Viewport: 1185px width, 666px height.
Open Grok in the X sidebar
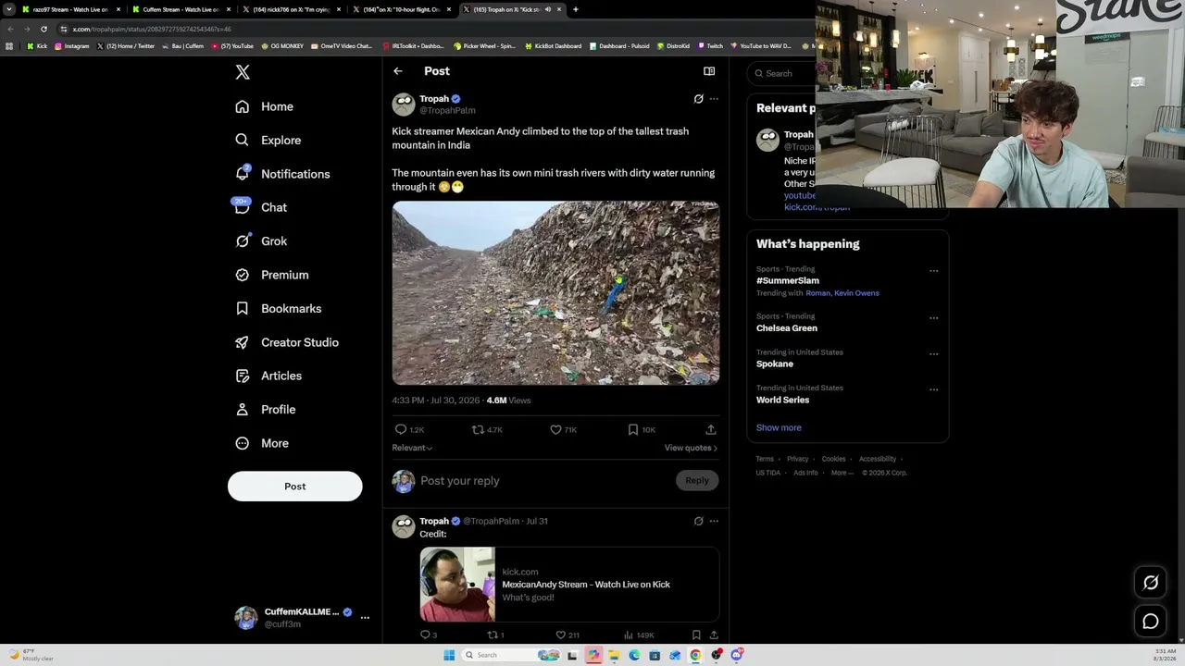click(261, 241)
